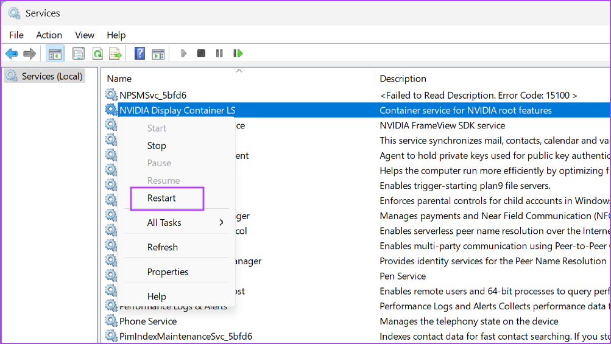611x344 pixels.
Task: Open the Properties sheet toolbar icon
Action: click(79, 54)
